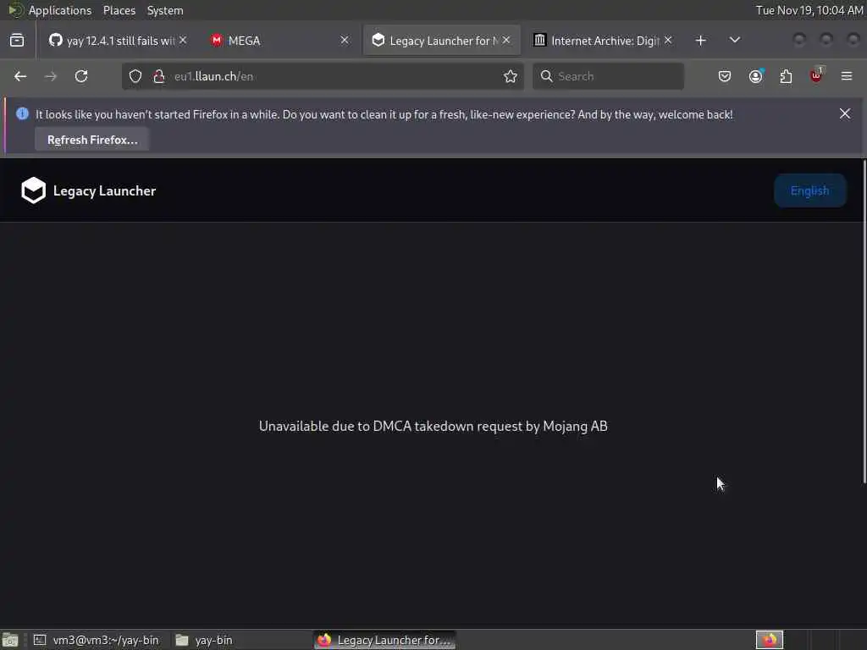Screen dimensions: 867x650
Task: Click the Legacy Launcher logo icon
Action: (x=33, y=190)
